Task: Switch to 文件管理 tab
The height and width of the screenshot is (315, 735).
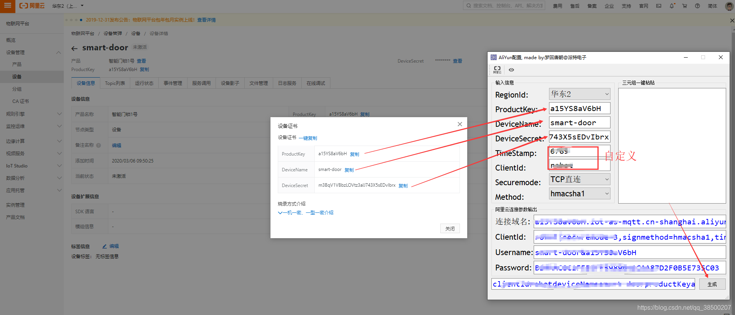Action: [259, 83]
